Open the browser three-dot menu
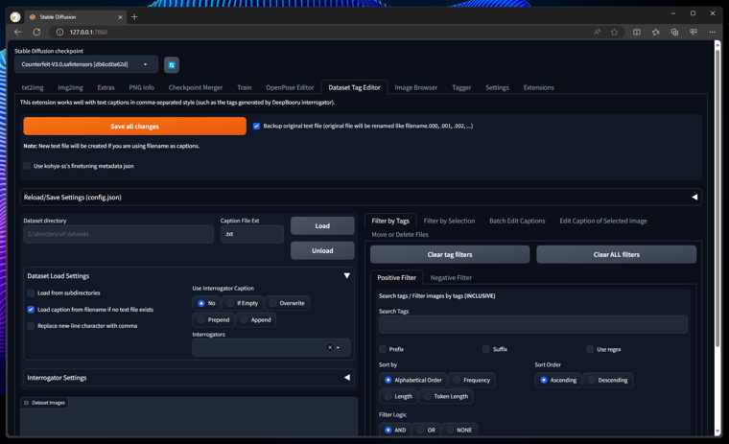Image resolution: width=729 pixels, height=444 pixels. [712, 33]
